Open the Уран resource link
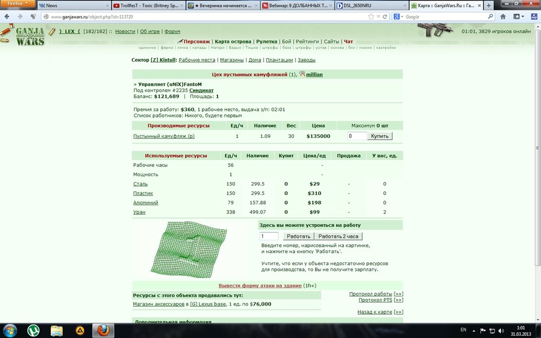 [x=139, y=212]
